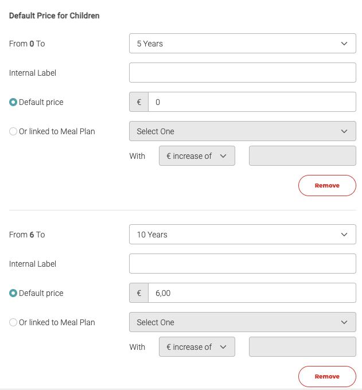Click the increase amount field in 'From 6' group
This screenshot has width=362, height=390.
302,347
